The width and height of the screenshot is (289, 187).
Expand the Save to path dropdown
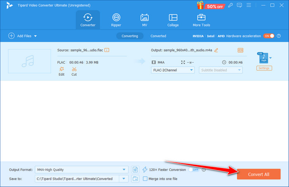point(124,179)
